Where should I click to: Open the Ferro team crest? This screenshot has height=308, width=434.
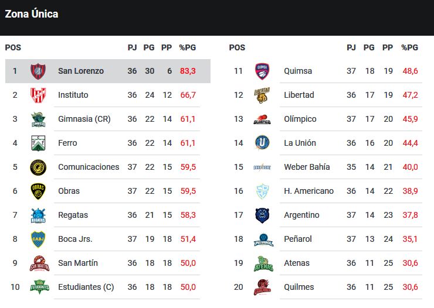coord(38,143)
